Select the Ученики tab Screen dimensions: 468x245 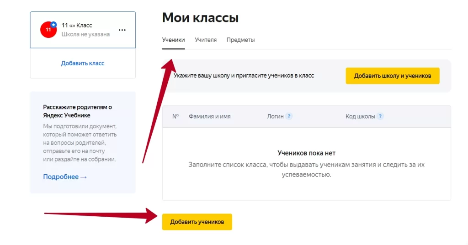[173, 40]
